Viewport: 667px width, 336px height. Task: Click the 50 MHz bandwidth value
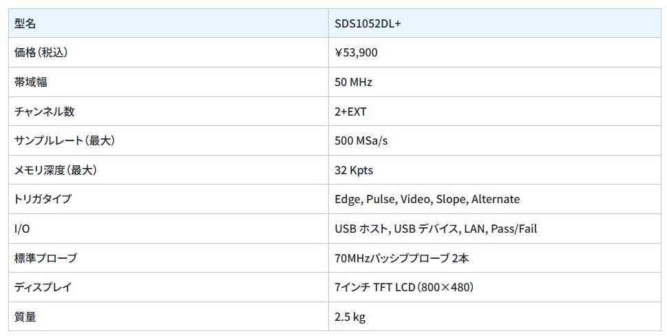(353, 82)
